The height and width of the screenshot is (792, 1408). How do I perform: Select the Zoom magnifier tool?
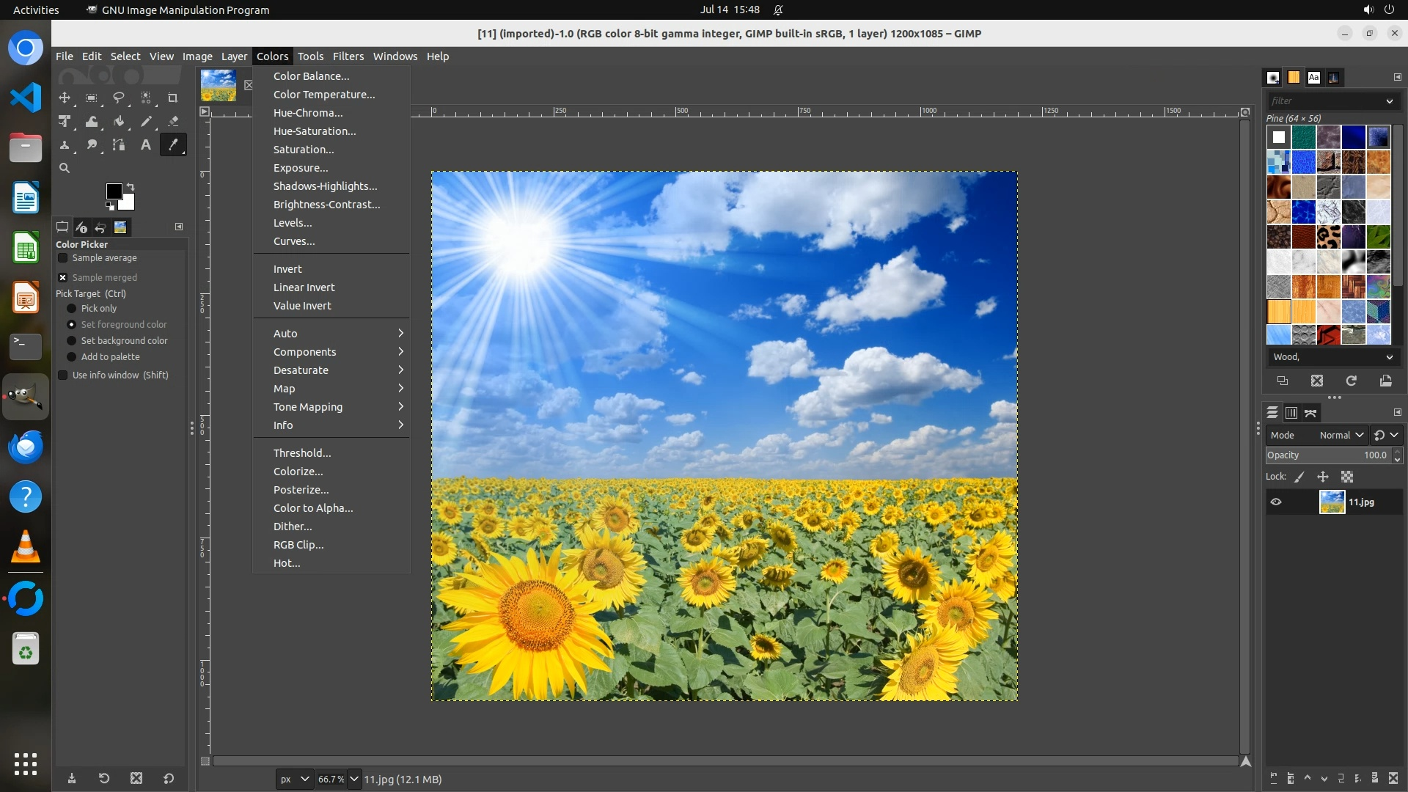pyautogui.click(x=65, y=168)
